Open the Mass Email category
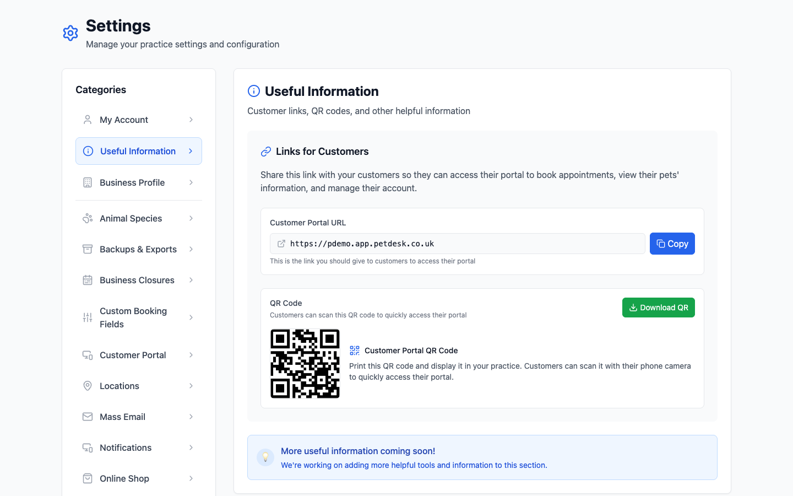Screen dimensions: 793x496 tap(139, 417)
